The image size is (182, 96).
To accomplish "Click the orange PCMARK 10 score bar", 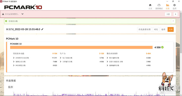I will (x=81, y=47).
